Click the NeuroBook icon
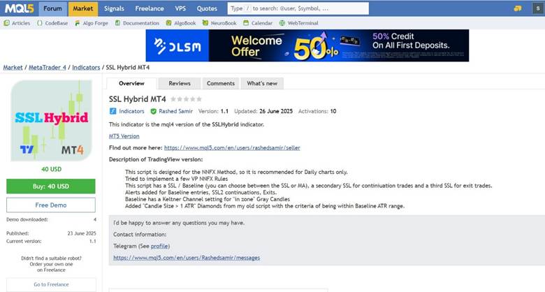 tap(205, 23)
